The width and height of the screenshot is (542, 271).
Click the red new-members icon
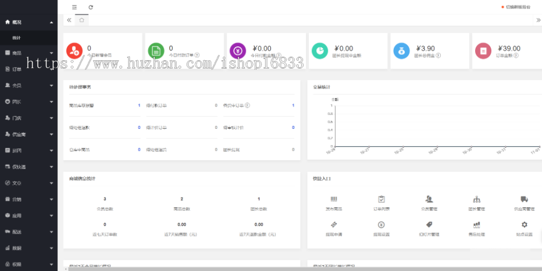tap(74, 51)
